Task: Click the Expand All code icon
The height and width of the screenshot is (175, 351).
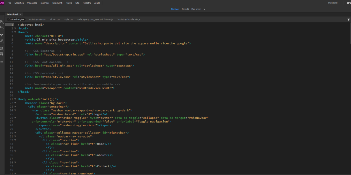Action: click(x=2, y=35)
